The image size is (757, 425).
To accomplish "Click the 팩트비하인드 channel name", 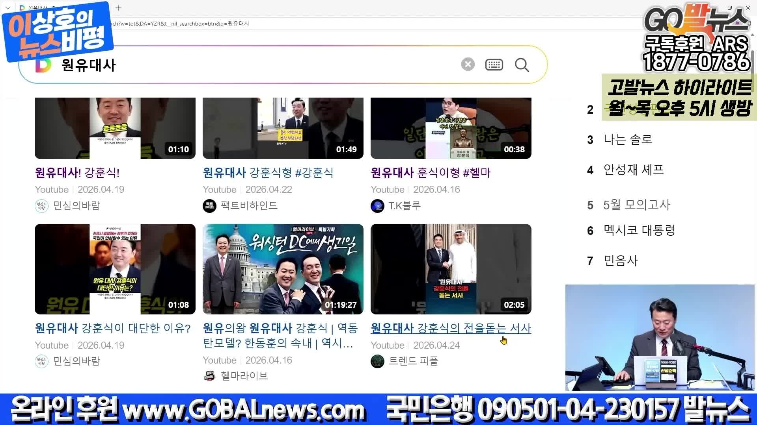I will 249,206.
